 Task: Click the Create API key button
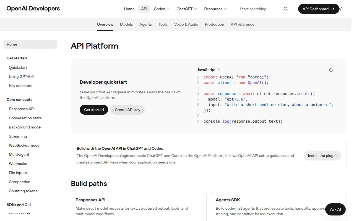click(x=127, y=110)
